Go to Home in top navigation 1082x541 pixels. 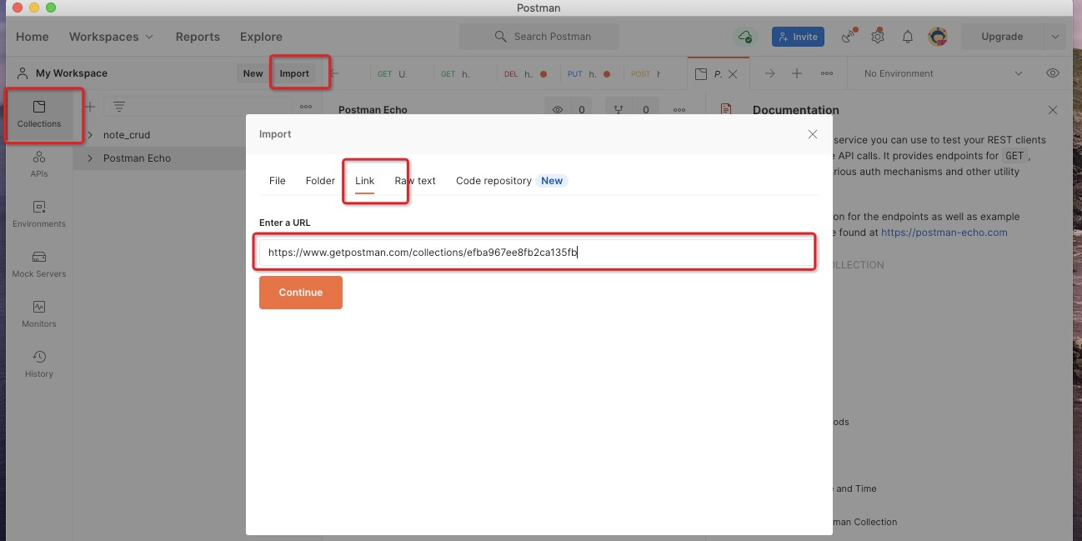click(33, 37)
